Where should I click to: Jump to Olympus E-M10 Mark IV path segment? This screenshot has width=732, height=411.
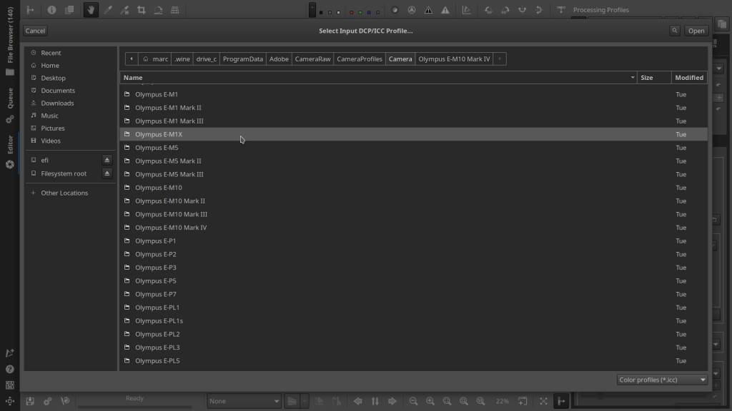point(454,59)
